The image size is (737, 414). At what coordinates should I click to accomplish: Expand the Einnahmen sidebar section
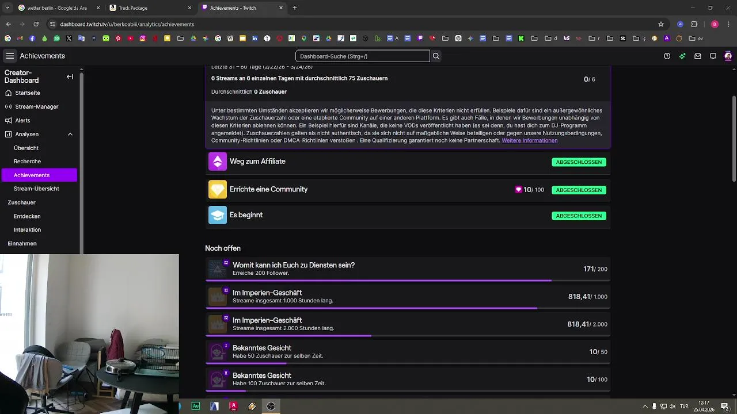tap(22, 243)
